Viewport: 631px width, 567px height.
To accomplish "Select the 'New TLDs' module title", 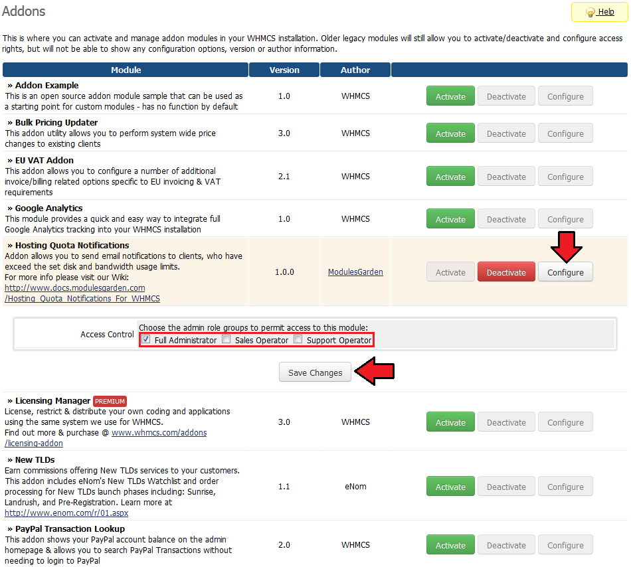I will pos(35,459).
